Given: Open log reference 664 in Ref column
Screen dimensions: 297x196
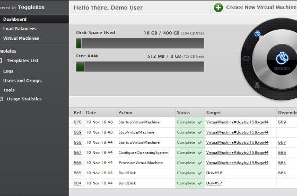Looking at the screenshot, I should (x=77, y=183).
